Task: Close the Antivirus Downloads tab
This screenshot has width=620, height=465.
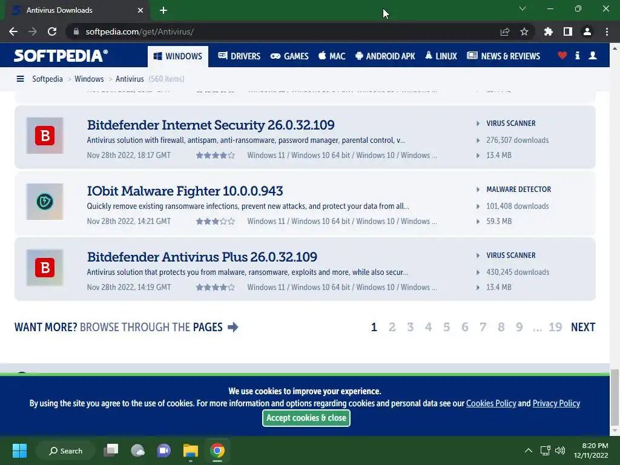Action: 140,10
